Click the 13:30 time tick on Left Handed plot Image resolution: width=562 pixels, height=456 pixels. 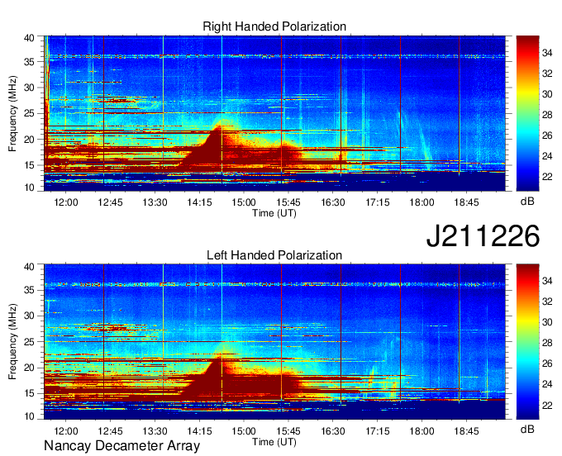(x=155, y=431)
